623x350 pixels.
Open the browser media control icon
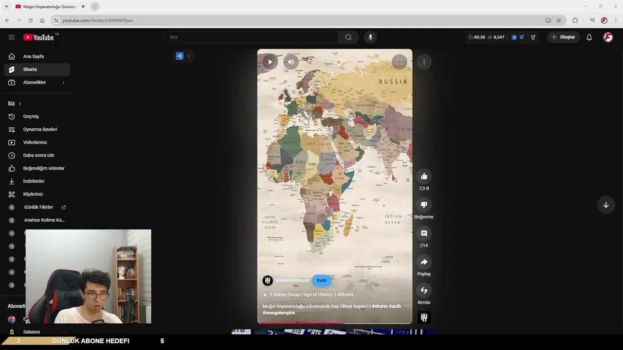point(592,20)
